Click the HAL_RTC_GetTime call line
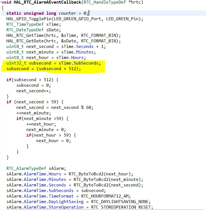The height and width of the screenshot is (210, 206). coord(63,35)
